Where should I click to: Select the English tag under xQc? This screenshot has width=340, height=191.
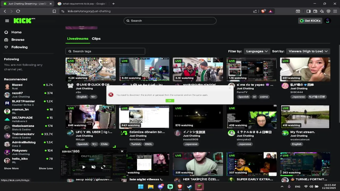point(82,97)
